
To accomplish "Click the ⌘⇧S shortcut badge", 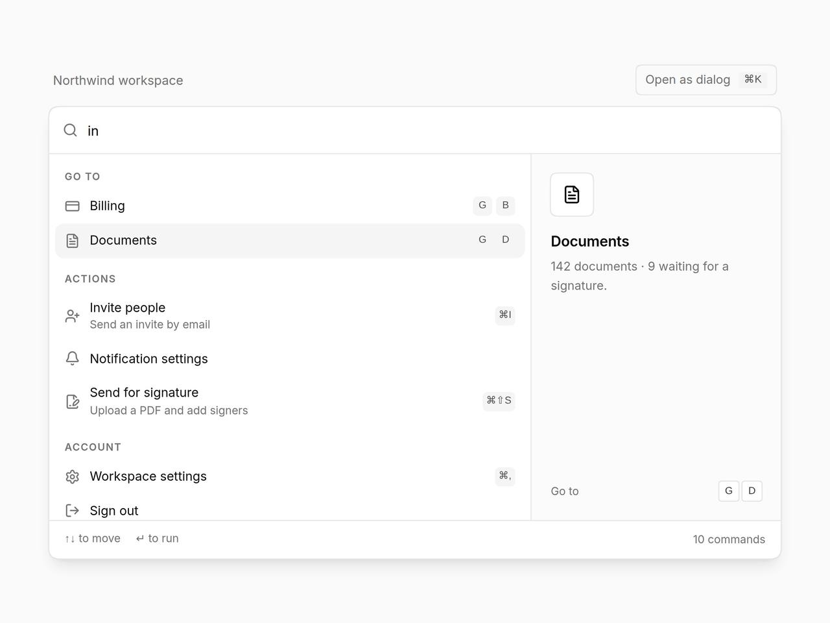I will (499, 400).
